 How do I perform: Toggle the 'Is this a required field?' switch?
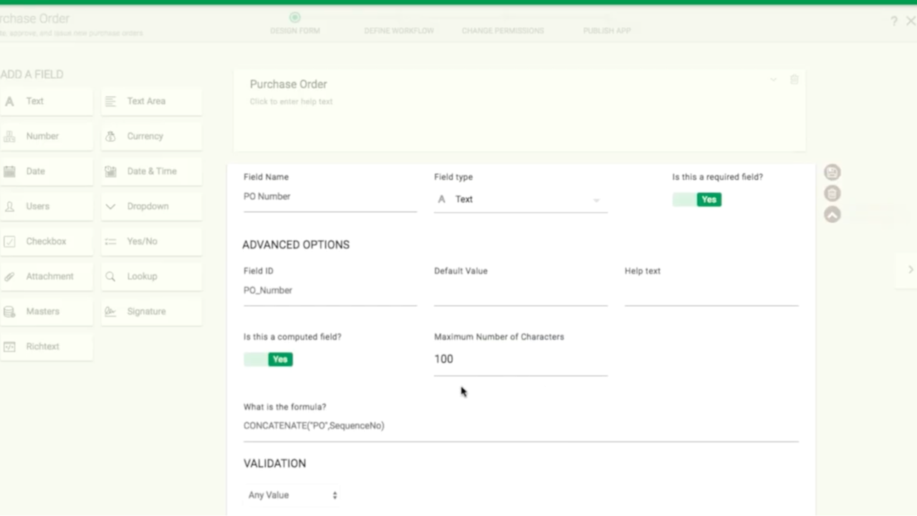(696, 200)
